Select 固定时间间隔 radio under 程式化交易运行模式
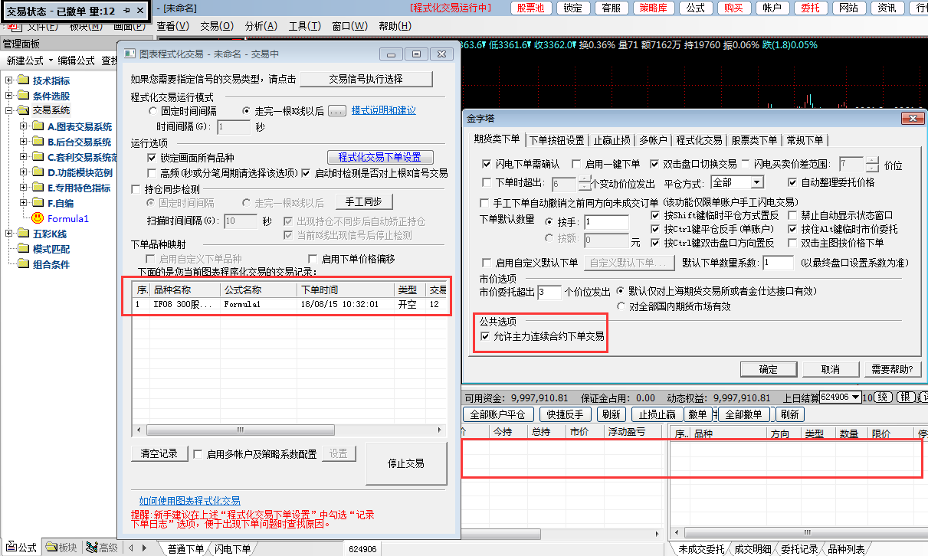The image size is (928, 556). point(153,111)
